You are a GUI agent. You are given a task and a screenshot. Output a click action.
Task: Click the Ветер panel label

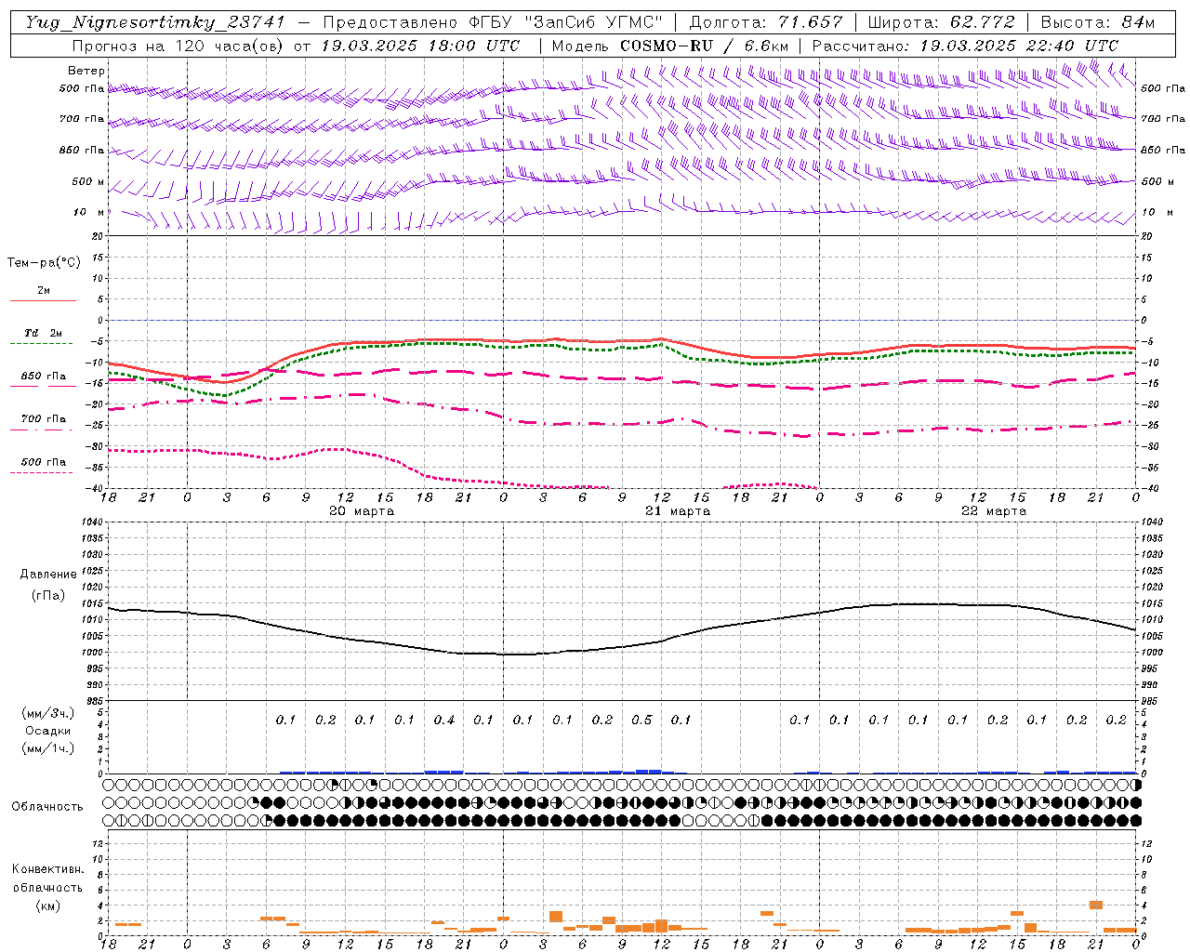pyautogui.click(x=86, y=71)
